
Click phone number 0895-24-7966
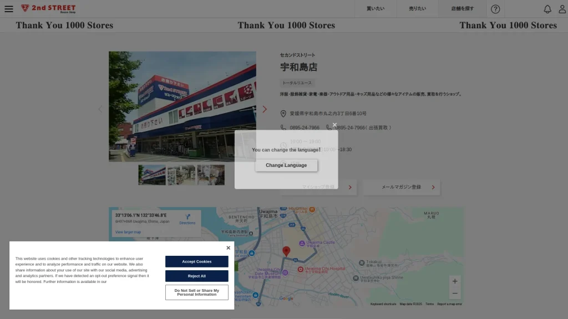[305, 128]
